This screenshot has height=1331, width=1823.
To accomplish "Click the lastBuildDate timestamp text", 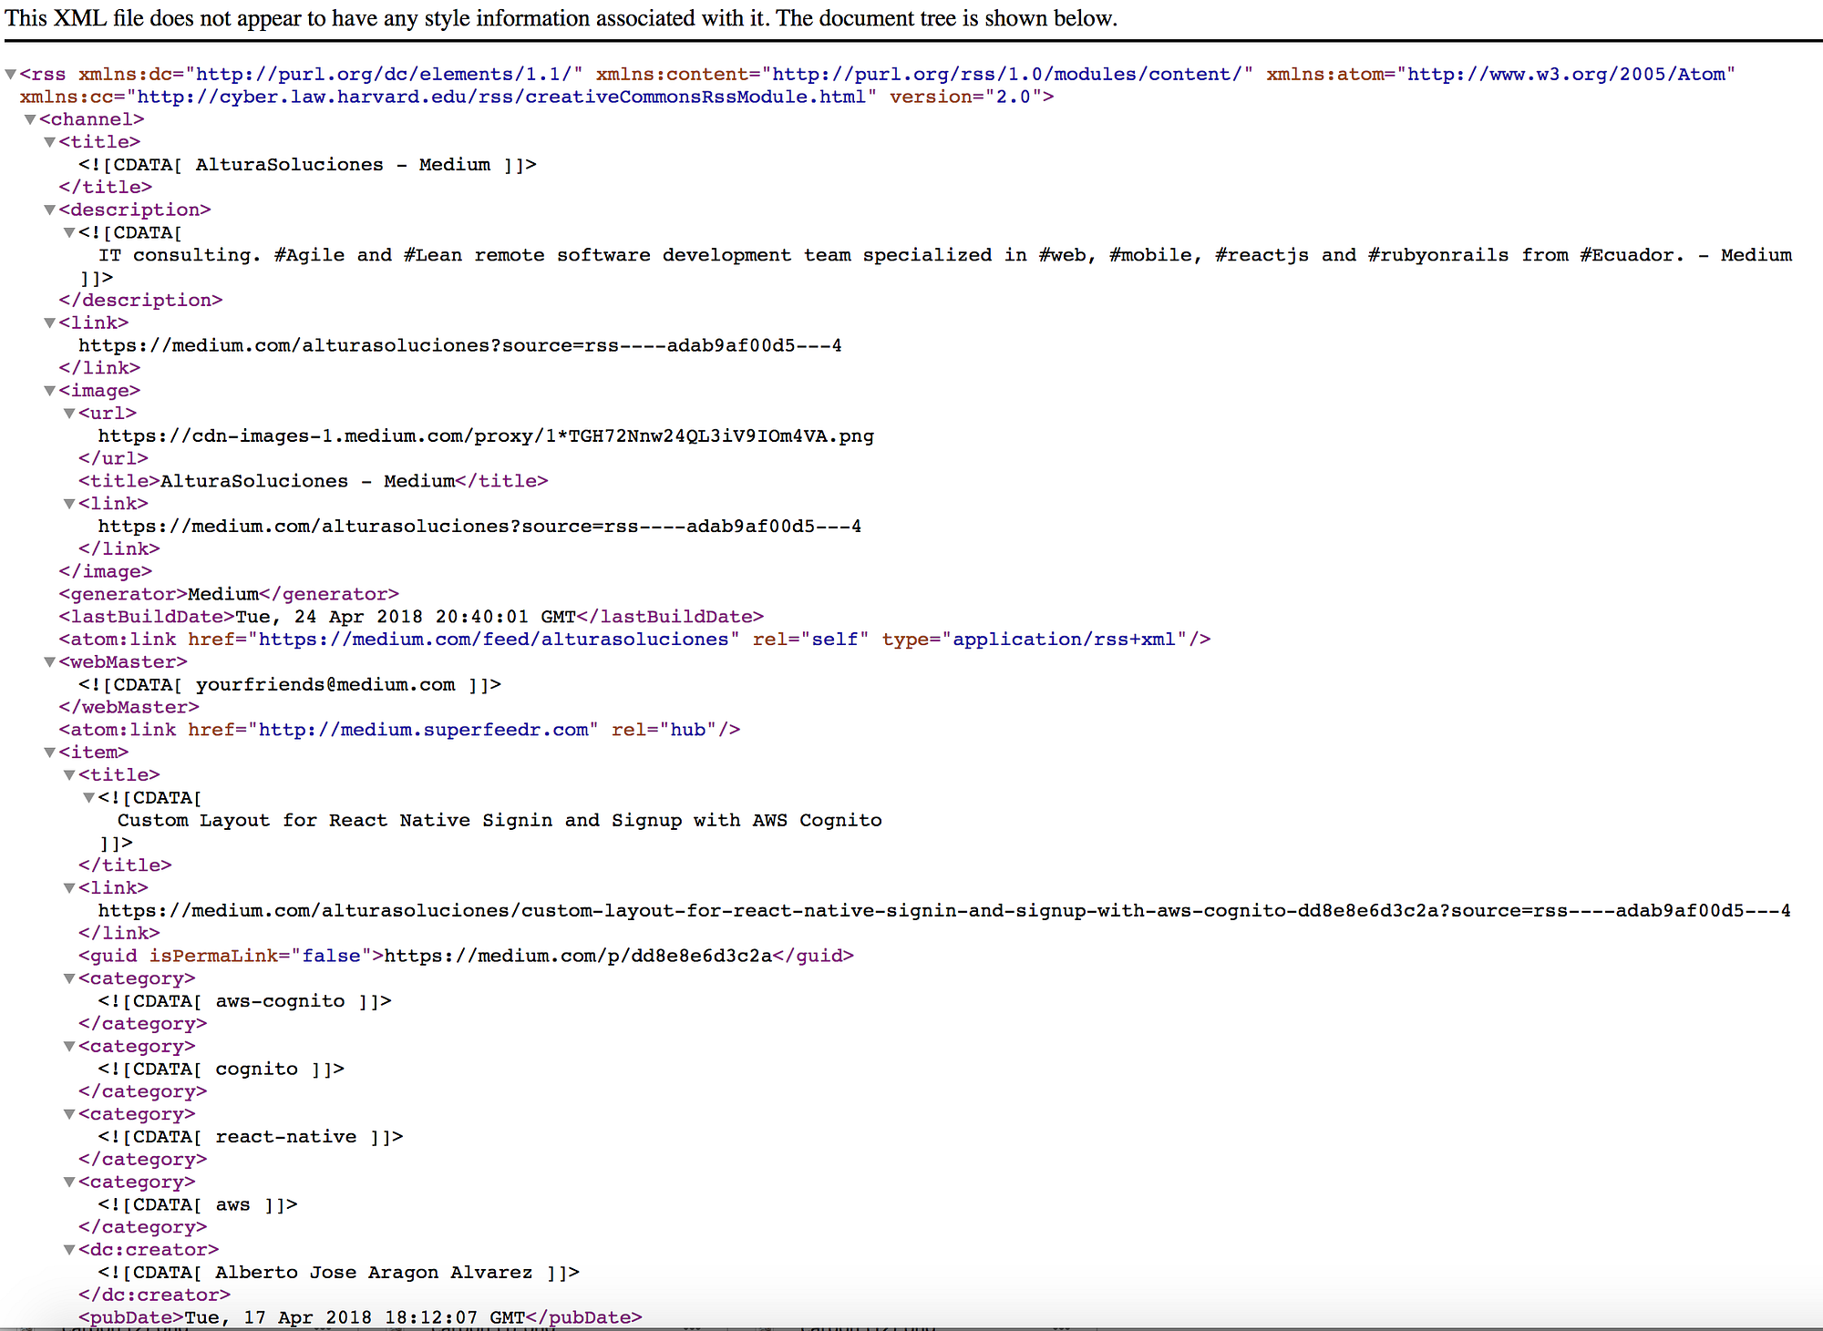I will pos(406,617).
